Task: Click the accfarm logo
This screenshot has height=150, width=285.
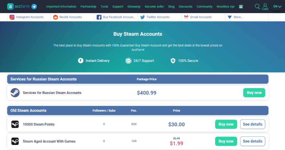Action: [18, 7]
